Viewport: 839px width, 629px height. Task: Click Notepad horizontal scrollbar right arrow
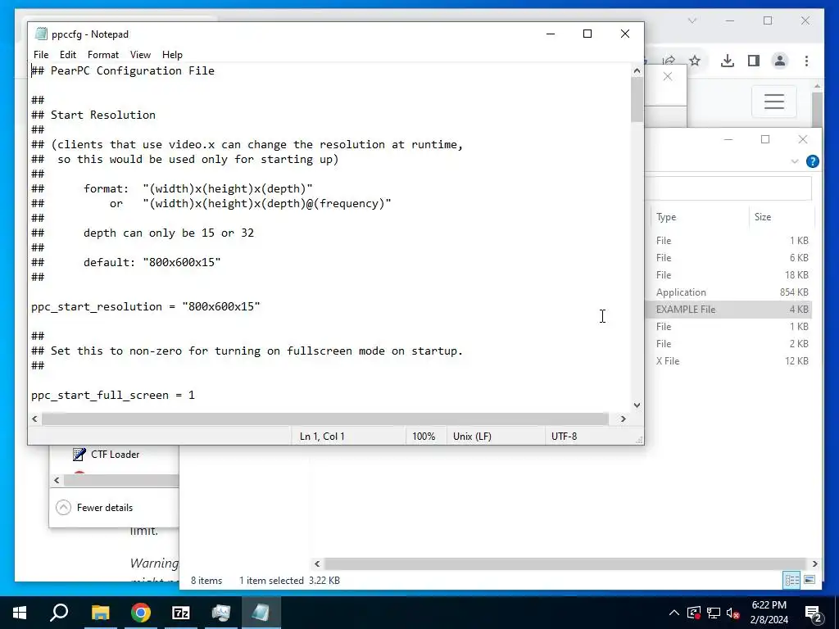pyautogui.click(x=624, y=419)
